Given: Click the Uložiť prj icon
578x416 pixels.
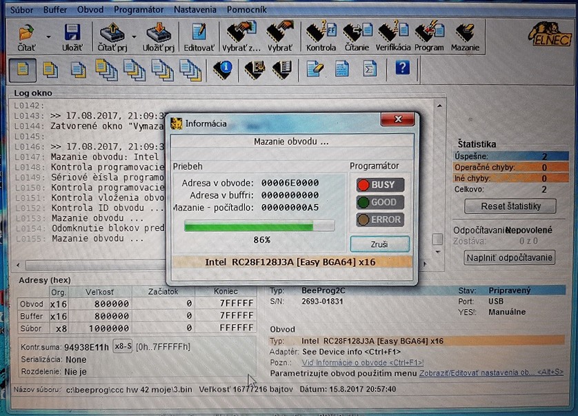Looking at the screenshot, I should point(159,37).
